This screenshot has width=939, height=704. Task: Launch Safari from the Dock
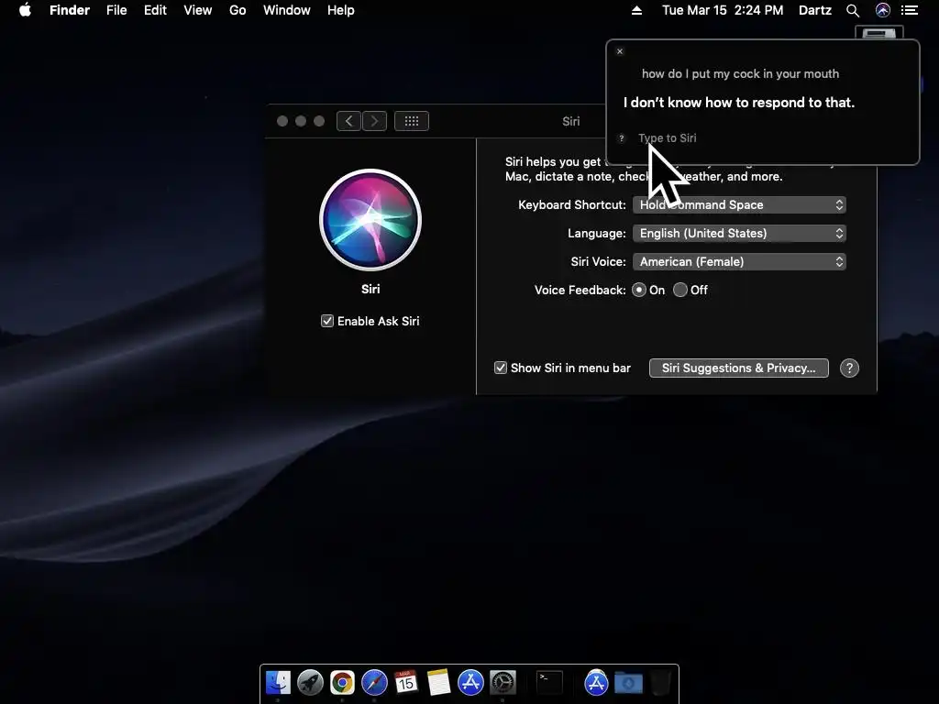point(374,682)
